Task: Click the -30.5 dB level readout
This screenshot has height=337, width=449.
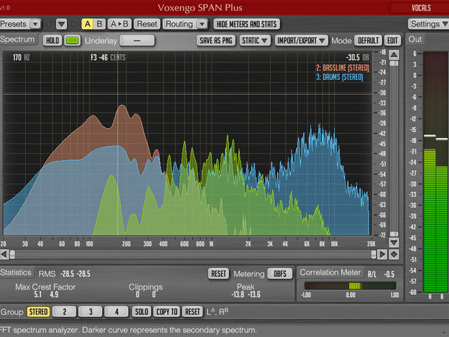Action: pyautogui.click(x=358, y=57)
